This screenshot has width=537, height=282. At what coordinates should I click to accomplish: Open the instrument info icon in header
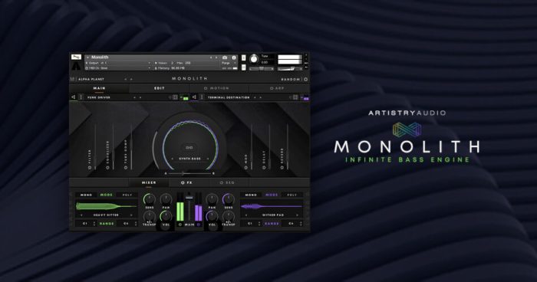(x=234, y=57)
